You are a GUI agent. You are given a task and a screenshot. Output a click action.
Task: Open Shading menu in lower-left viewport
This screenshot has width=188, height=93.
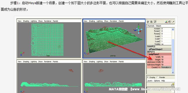point(26,62)
